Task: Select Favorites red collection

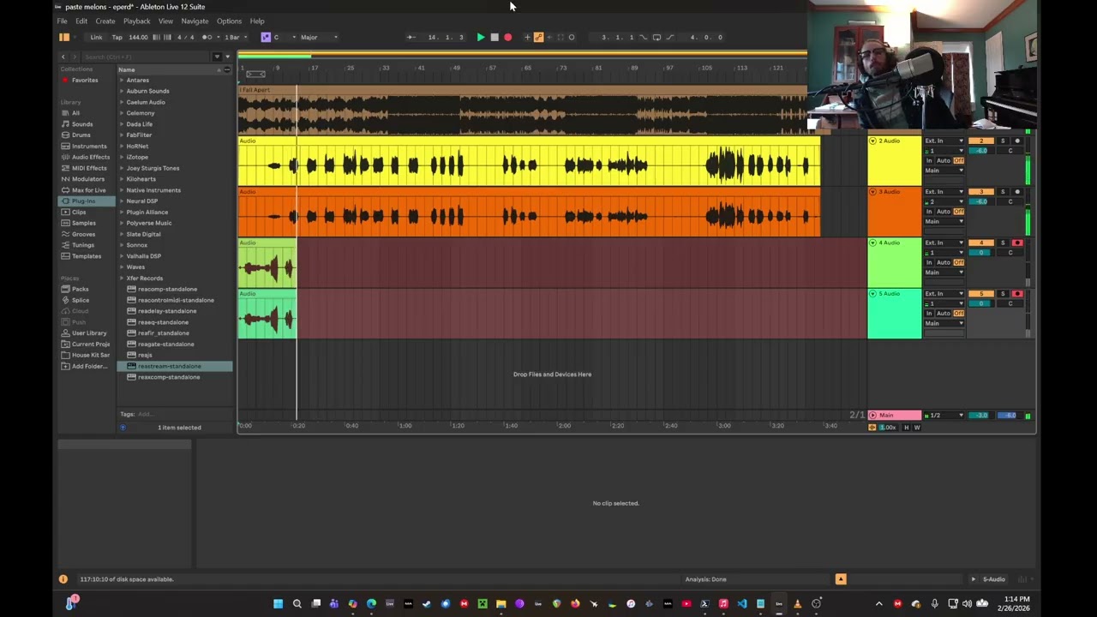Action: point(84,80)
